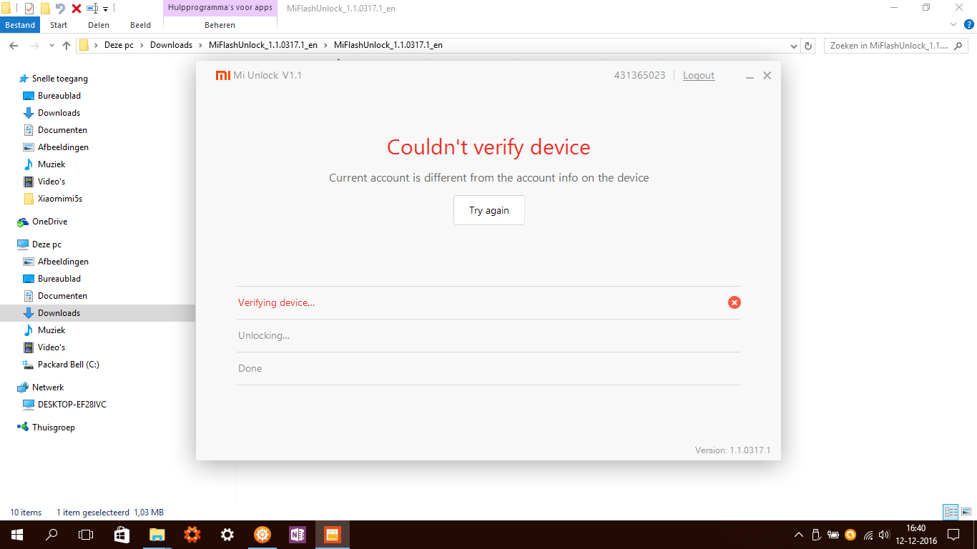Click Deze pc in the address bar
977x549 pixels.
tap(119, 45)
